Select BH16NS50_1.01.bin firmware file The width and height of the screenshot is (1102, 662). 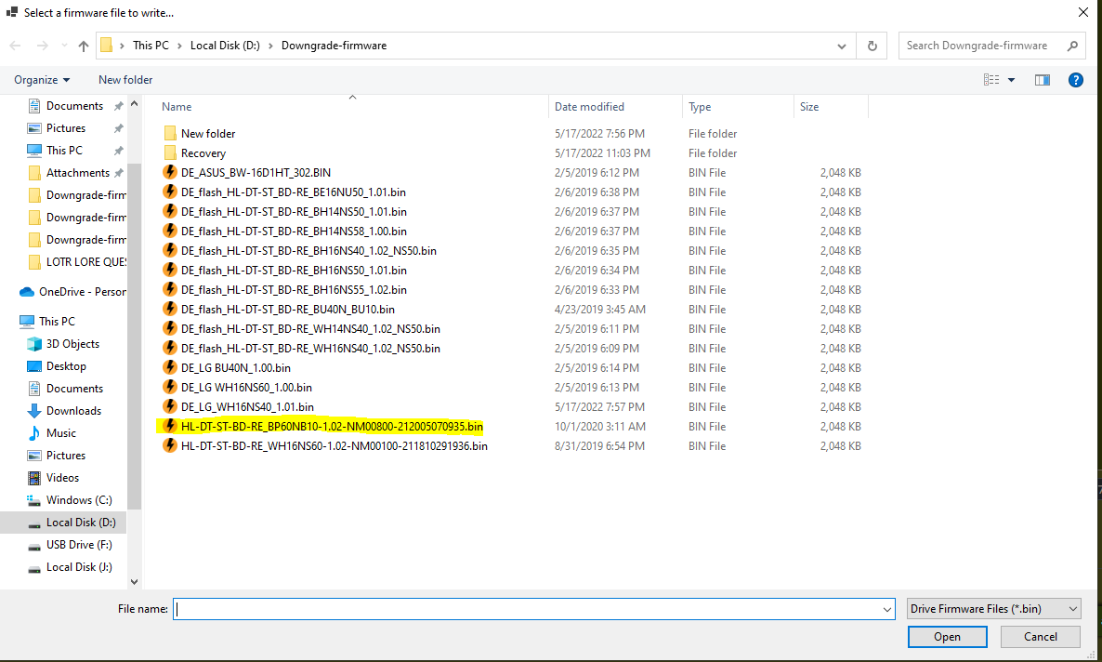(x=294, y=271)
